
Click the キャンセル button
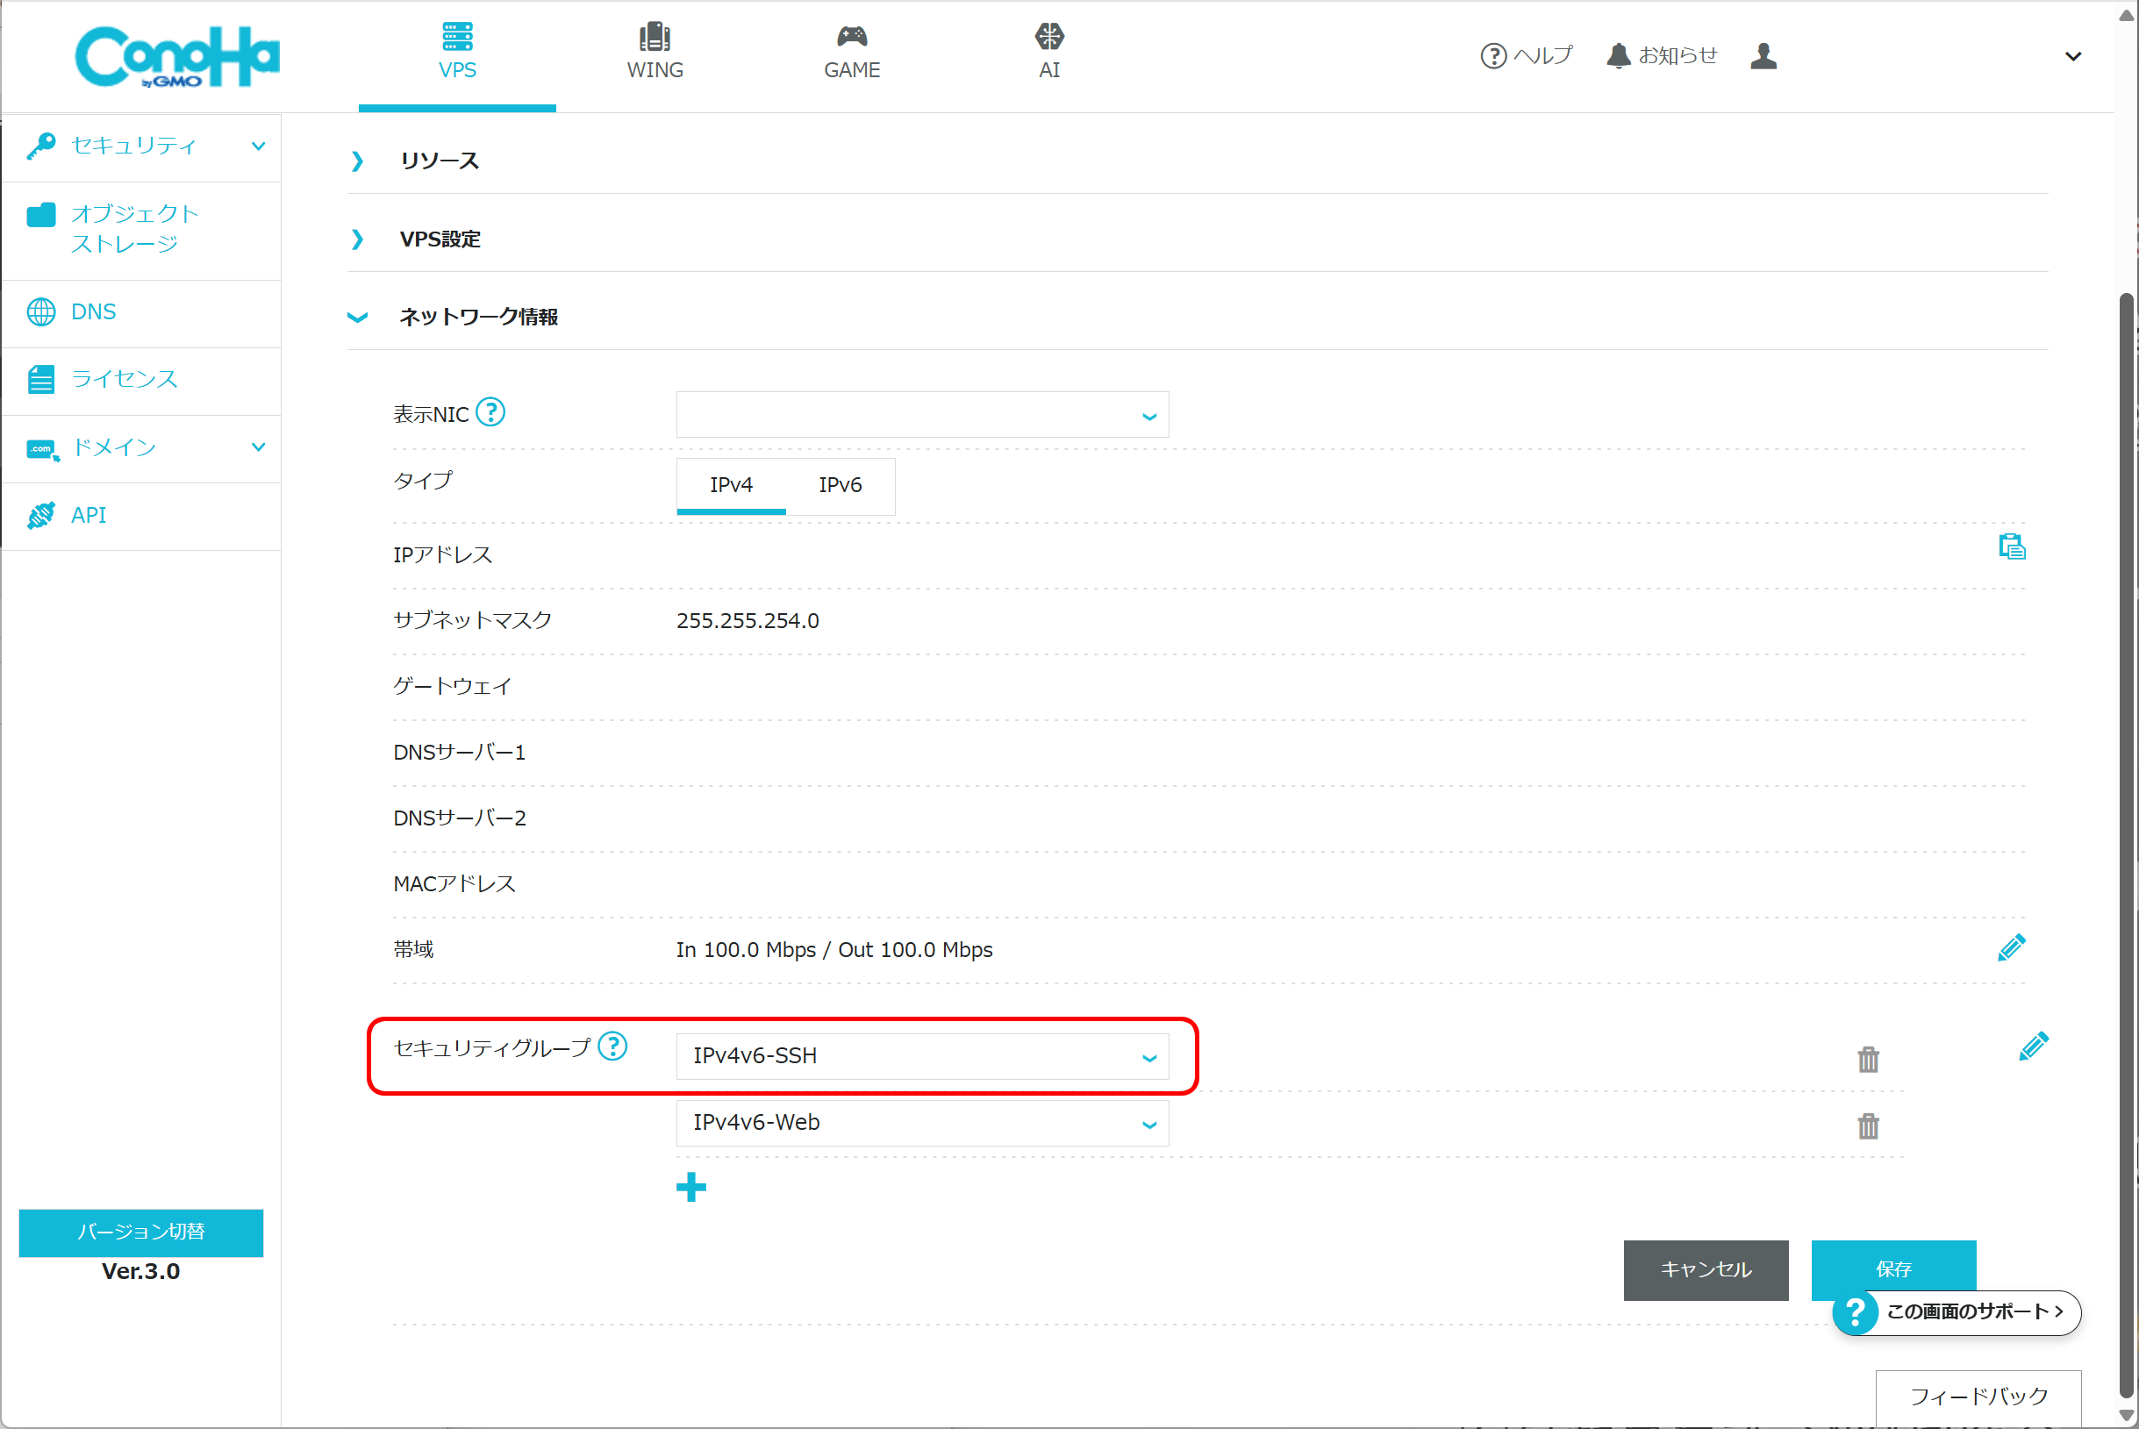(x=1705, y=1268)
